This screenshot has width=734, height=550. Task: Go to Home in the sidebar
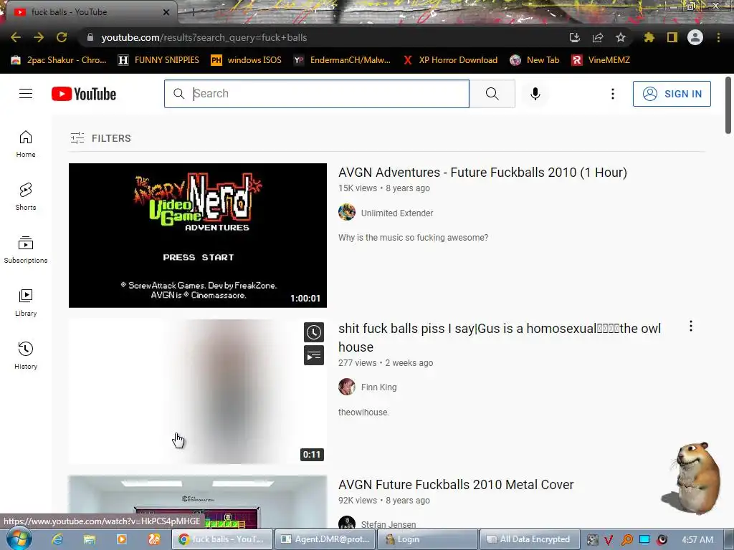tap(26, 143)
